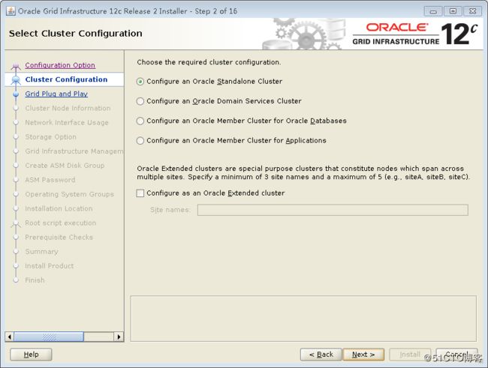Click the Network Interface Usage step text
The image size is (488, 368).
pos(67,122)
